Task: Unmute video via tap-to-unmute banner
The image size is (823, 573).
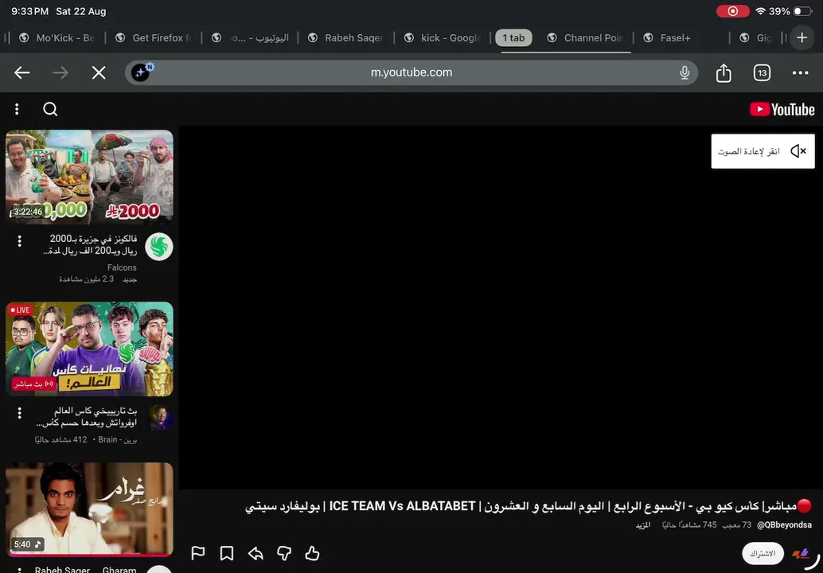Action: (x=763, y=151)
